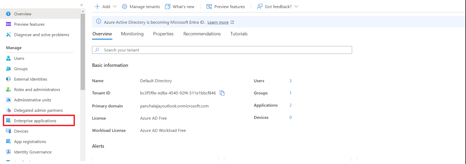Click the Alerts heading
The height and width of the screenshot is (164, 466).
(x=98, y=146)
